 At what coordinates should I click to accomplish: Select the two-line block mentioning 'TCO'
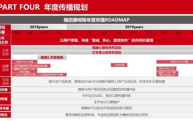click(x=24, y=70)
